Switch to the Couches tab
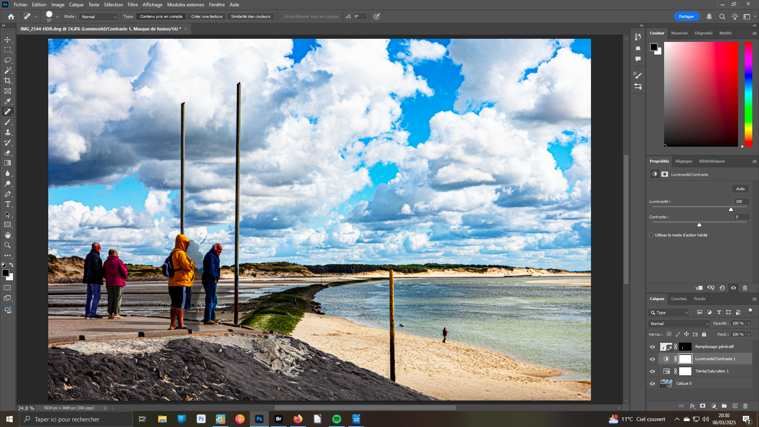This screenshot has width=759, height=427. click(679, 299)
